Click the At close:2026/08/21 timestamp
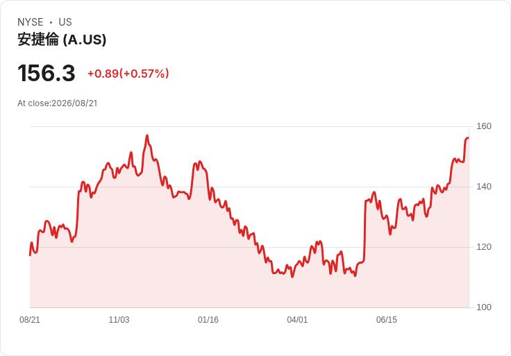 coord(58,103)
